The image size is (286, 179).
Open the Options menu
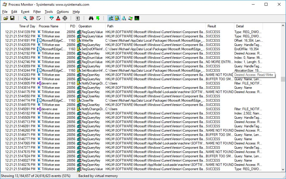click(x=63, y=12)
